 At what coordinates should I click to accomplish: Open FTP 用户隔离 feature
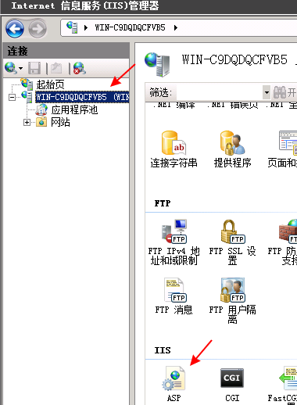(232, 300)
